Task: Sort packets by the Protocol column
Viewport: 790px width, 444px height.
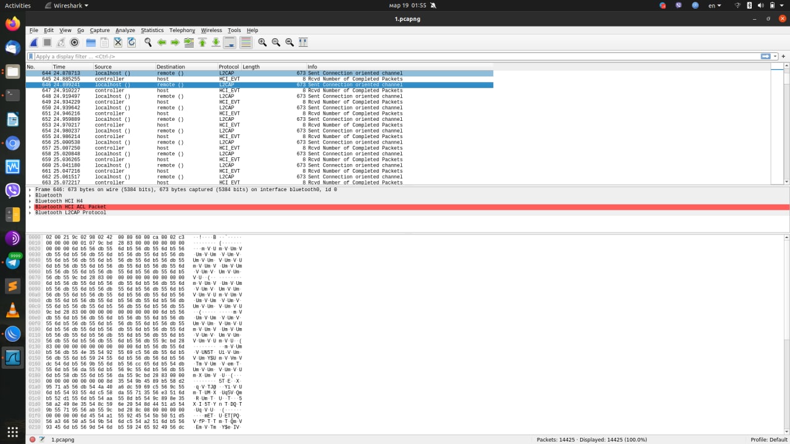Action: pos(230,67)
